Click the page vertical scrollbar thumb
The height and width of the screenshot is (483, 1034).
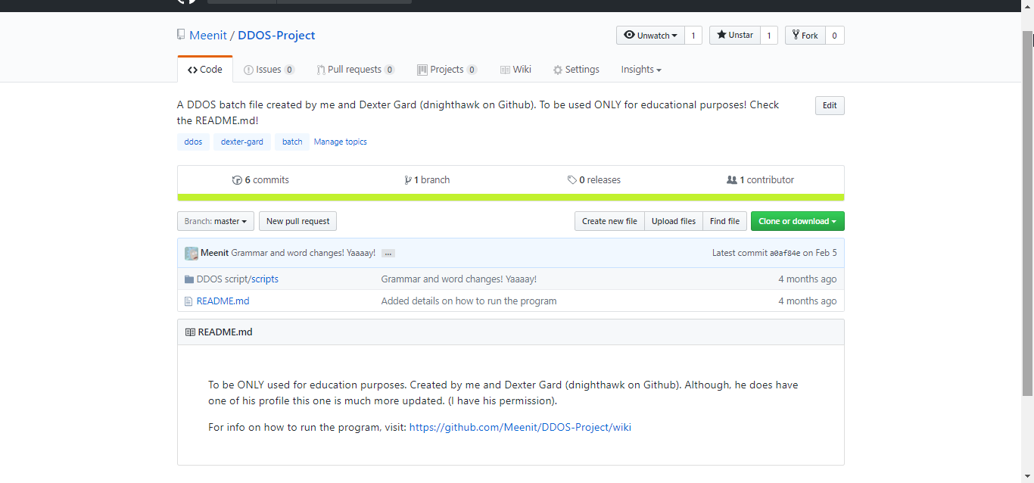(1027, 213)
